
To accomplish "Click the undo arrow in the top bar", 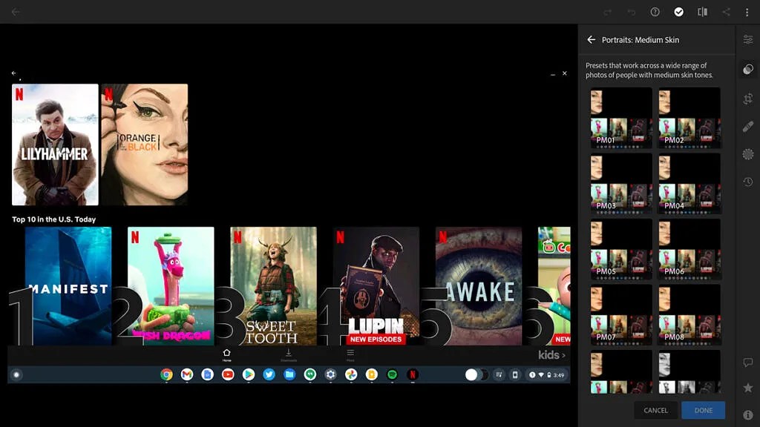I will (x=631, y=12).
